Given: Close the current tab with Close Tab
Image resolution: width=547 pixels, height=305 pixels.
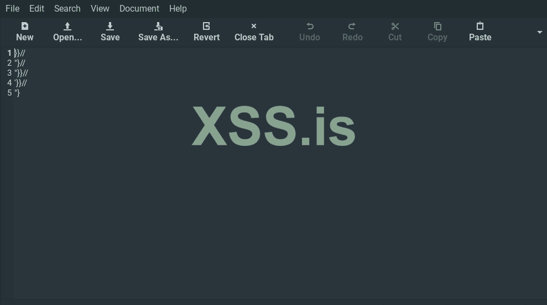Looking at the screenshot, I should pyautogui.click(x=254, y=26).
